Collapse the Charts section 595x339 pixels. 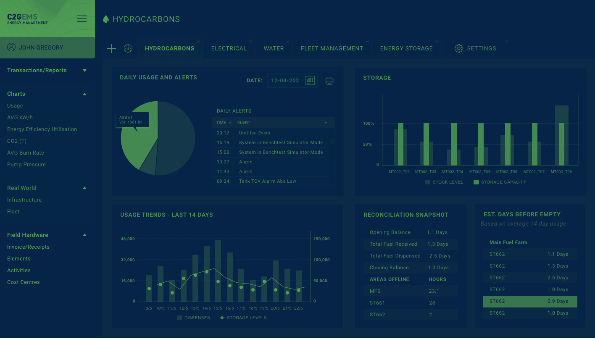[85, 94]
